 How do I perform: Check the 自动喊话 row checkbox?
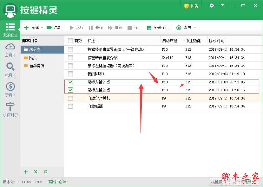pos(70,106)
